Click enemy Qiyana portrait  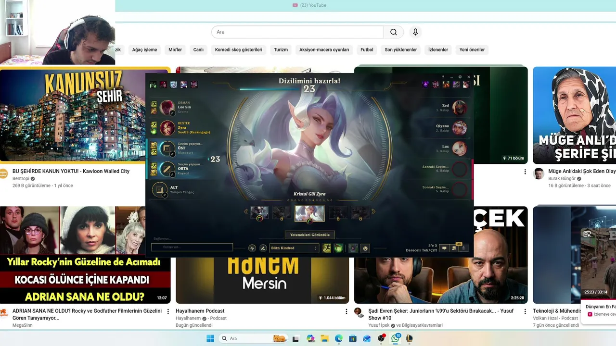tap(459, 128)
